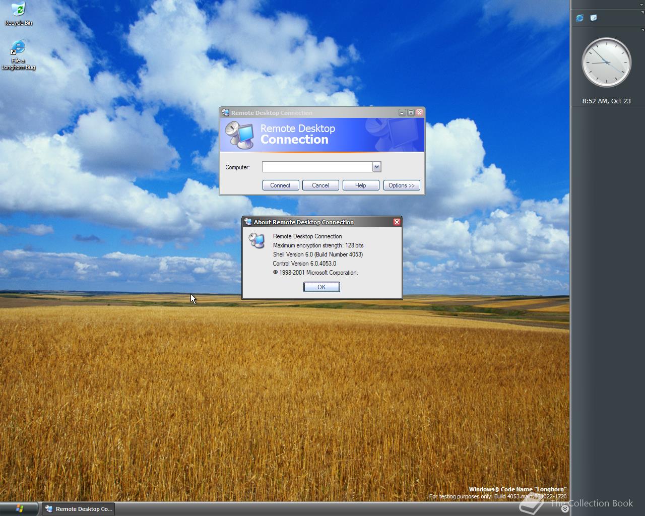Click 'Maximum encryption strength: 128 bits' text
This screenshot has height=516, width=645.
click(x=318, y=245)
